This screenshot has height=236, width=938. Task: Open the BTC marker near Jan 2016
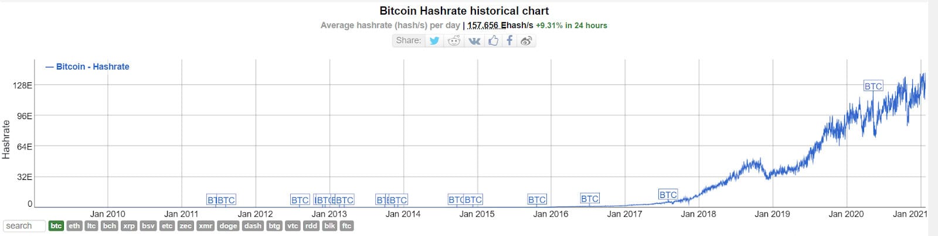coord(537,200)
